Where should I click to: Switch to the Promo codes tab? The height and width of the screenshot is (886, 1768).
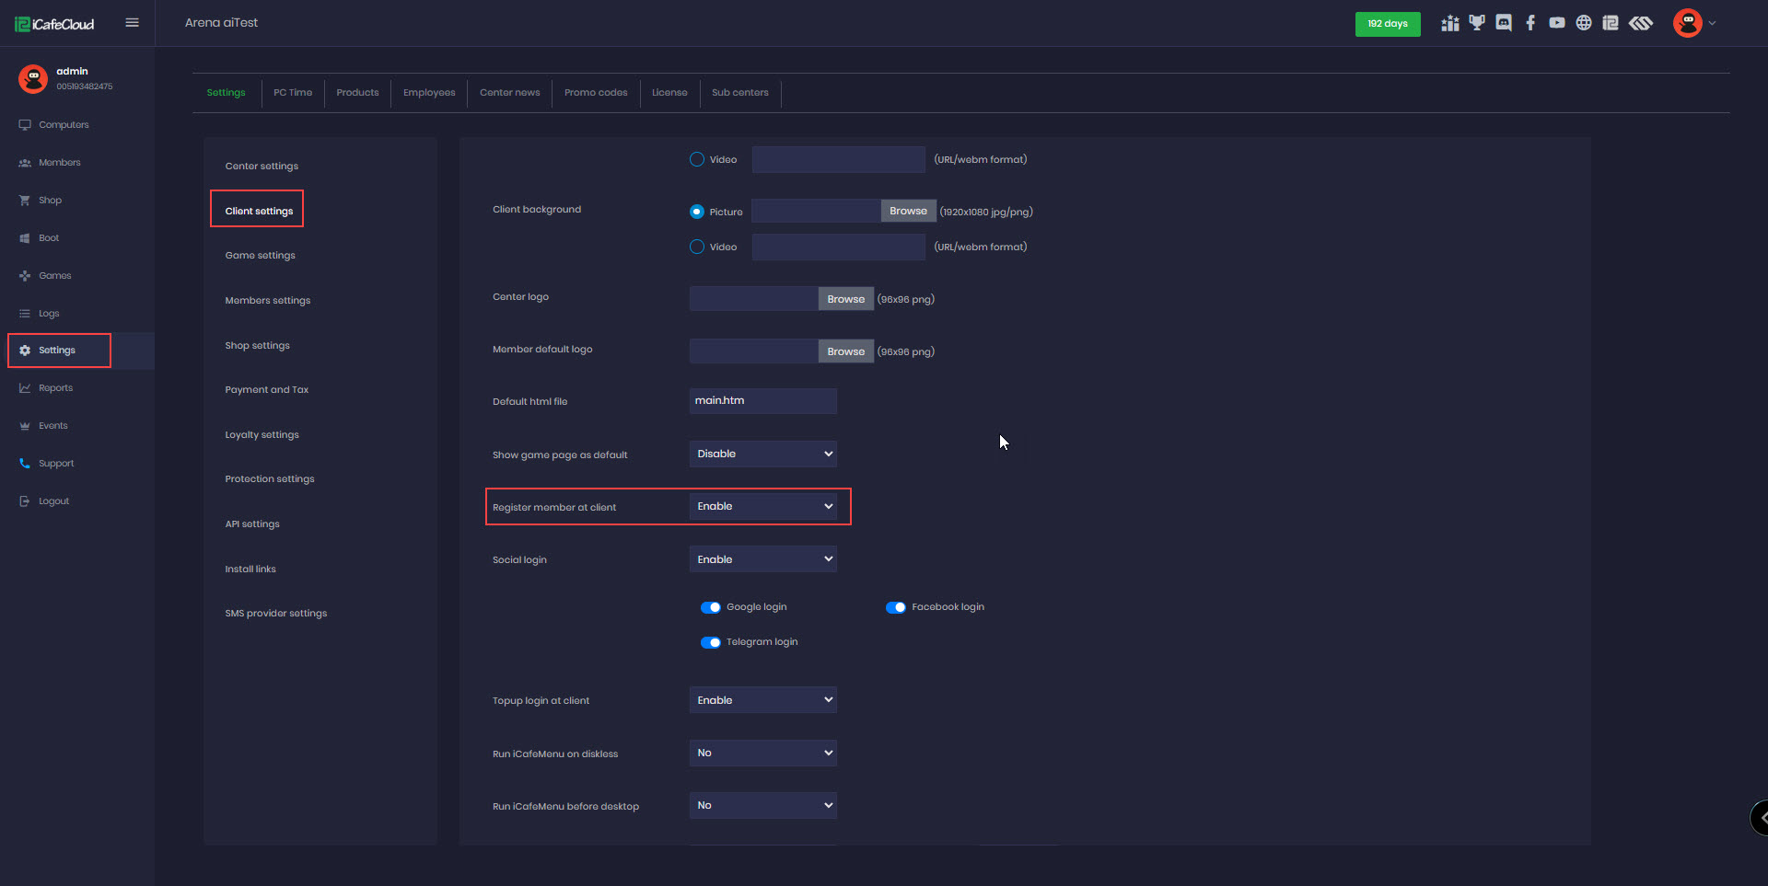pyautogui.click(x=596, y=93)
